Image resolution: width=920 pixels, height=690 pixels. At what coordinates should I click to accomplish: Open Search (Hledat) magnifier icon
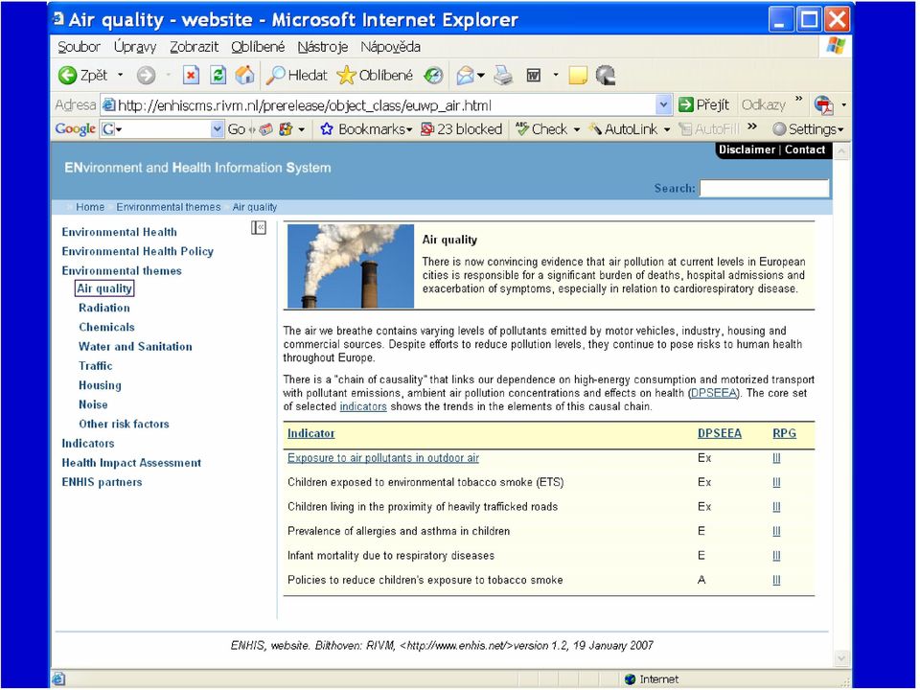click(x=275, y=75)
